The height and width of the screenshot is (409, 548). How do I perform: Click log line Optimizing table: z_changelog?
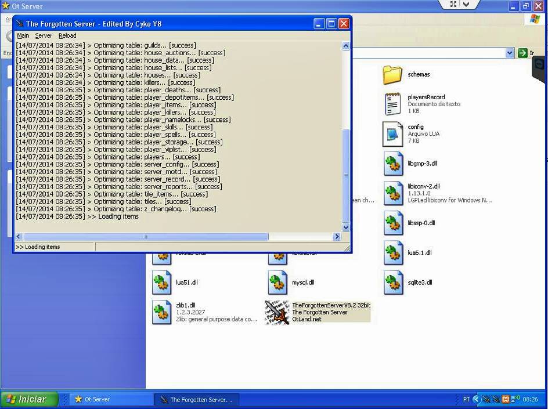coord(116,209)
